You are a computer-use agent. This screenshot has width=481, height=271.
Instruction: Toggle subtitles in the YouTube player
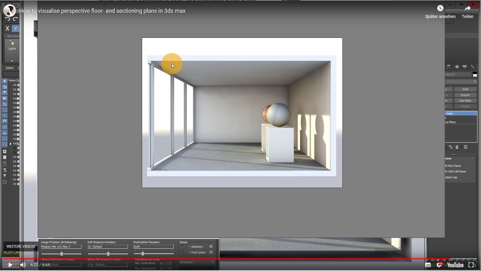click(428, 265)
